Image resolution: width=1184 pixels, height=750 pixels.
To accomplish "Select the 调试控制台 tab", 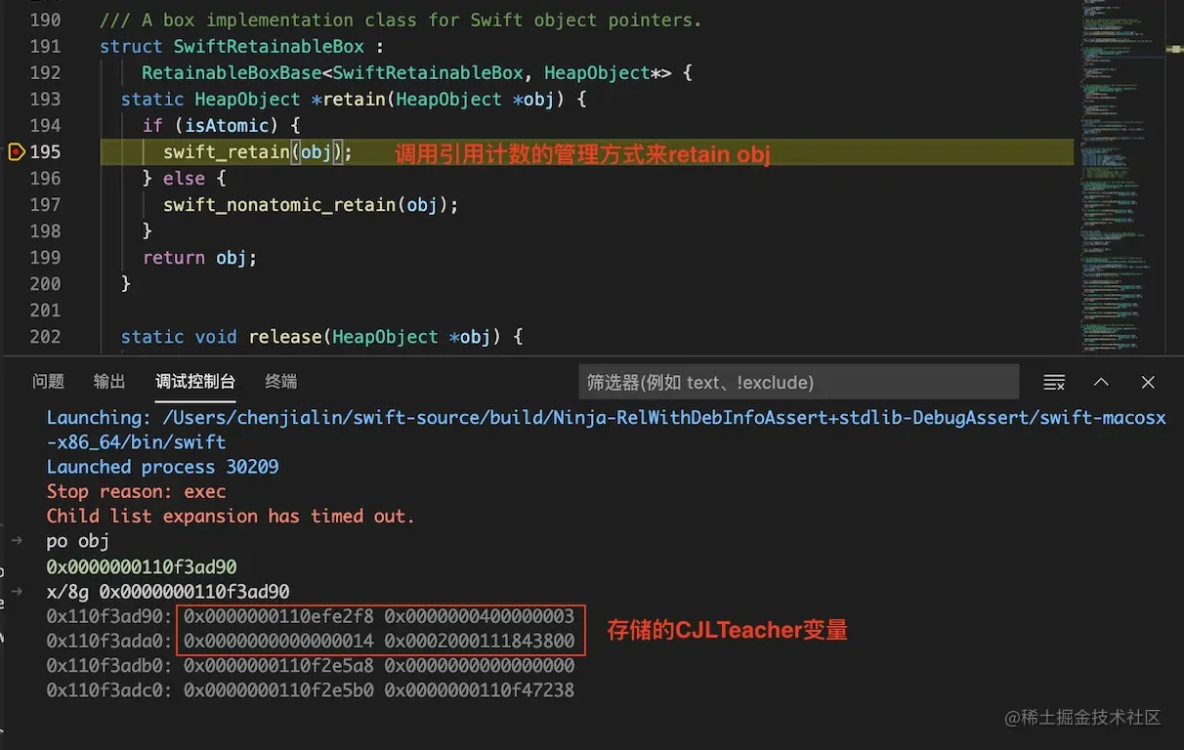I will point(195,382).
